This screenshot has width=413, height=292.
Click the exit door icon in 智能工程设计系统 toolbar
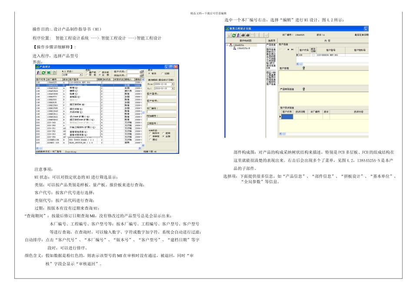click(x=238, y=35)
